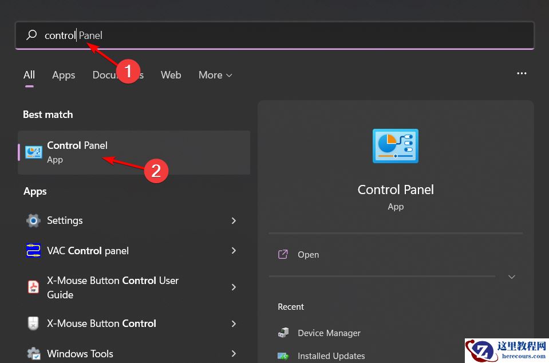Select the All results tab
The height and width of the screenshot is (363, 549).
pyautogui.click(x=29, y=75)
